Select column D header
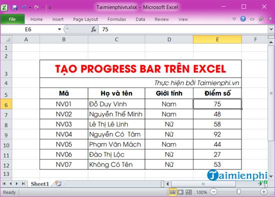 (x=169, y=39)
